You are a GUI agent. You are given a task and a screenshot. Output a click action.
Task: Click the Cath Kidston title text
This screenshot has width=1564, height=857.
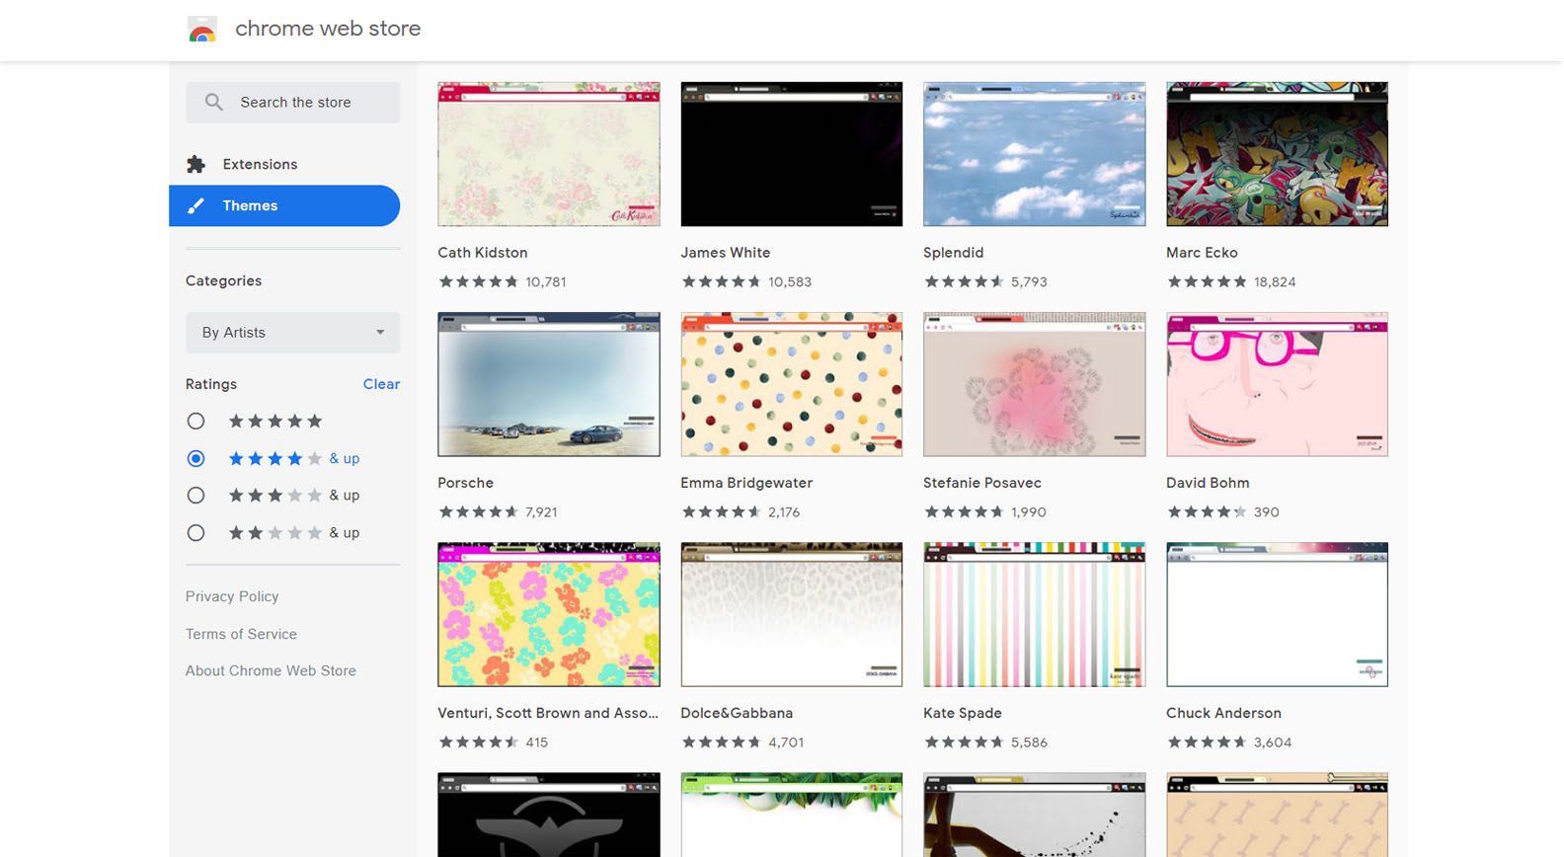(x=483, y=253)
